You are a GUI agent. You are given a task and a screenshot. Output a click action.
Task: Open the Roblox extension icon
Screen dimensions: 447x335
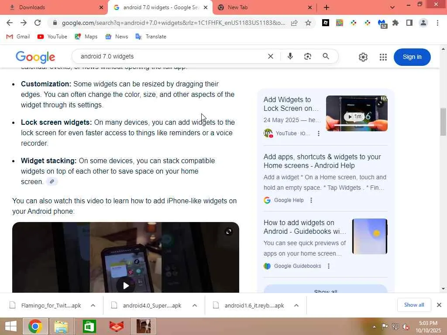pyautogui.click(x=325, y=23)
